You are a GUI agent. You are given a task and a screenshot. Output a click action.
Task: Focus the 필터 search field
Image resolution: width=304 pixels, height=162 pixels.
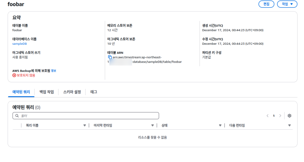[x=87, y=116]
